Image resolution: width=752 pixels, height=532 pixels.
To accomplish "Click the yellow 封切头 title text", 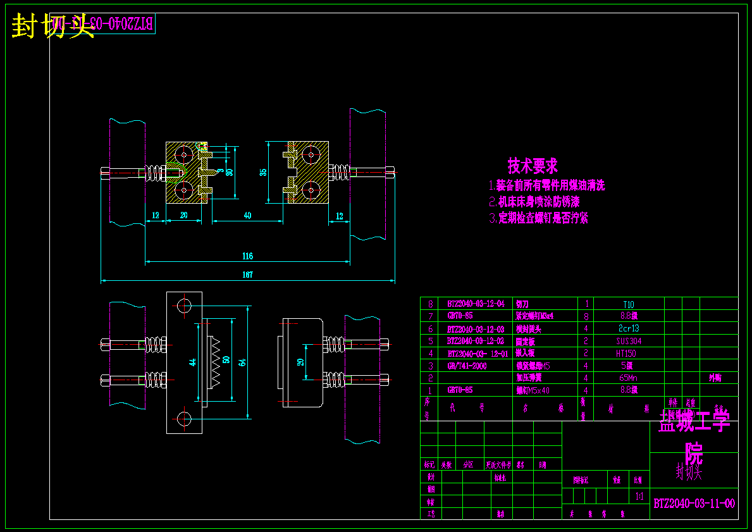I will click(52, 26).
